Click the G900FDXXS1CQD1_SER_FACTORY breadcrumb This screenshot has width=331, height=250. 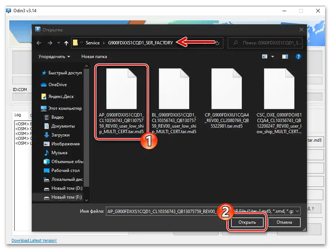(x=140, y=43)
